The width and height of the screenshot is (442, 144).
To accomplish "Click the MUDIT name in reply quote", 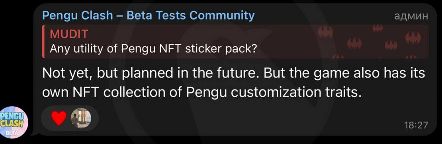I will coord(68,34).
